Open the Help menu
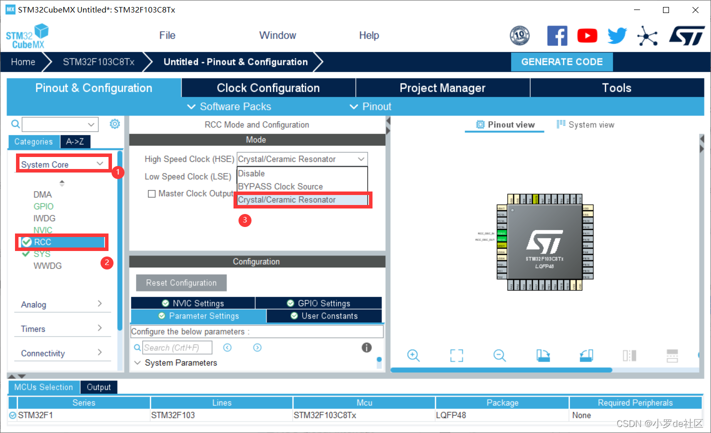Image resolution: width=711 pixels, height=433 pixels. pos(369,35)
